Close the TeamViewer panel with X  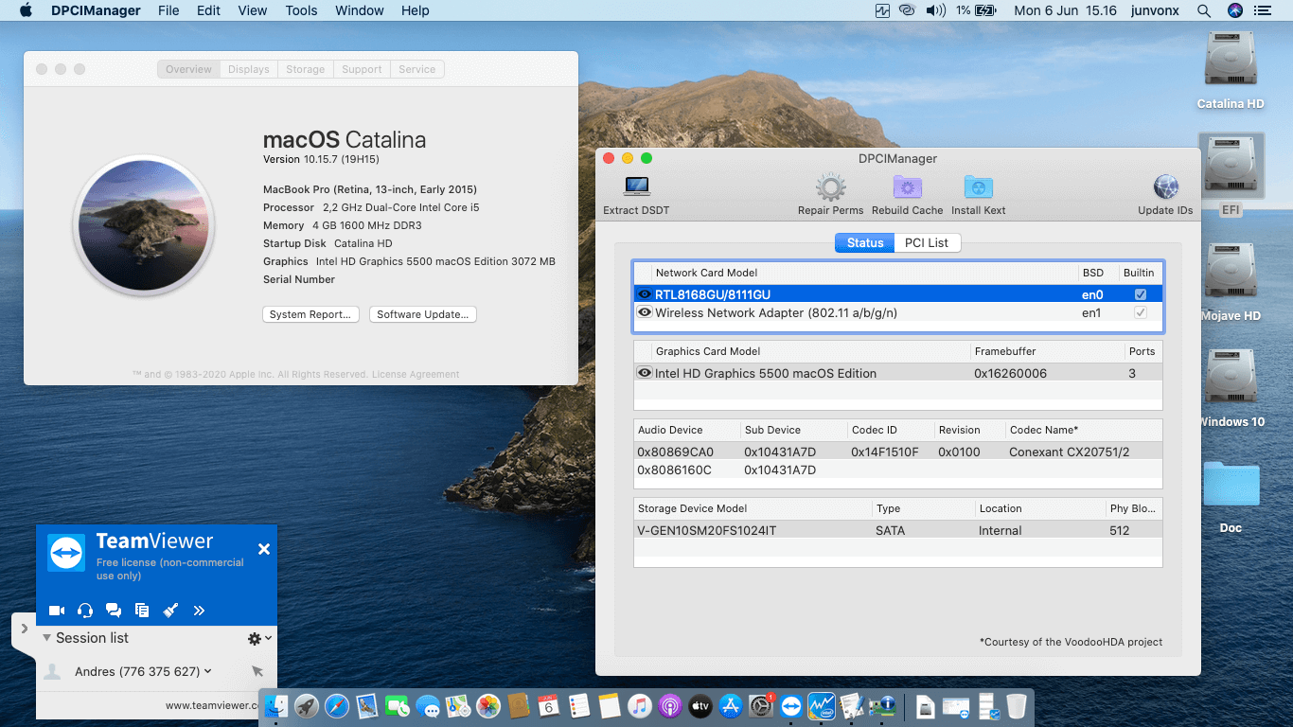264,549
